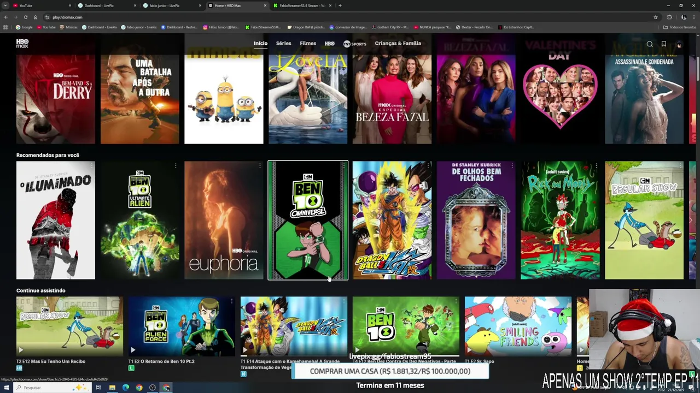Open Dragon Ball Z Kai poster in Recomendados

[392, 220]
